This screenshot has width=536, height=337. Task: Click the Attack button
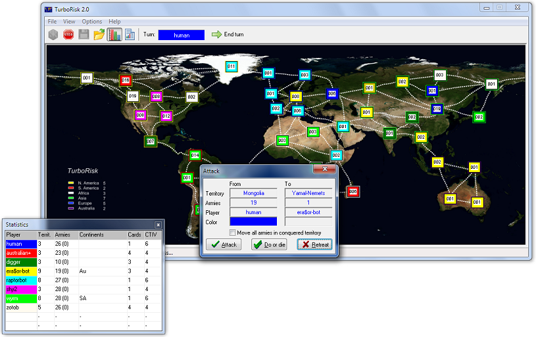(224, 245)
